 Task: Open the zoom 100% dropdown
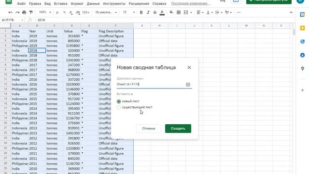coord(45,12)
